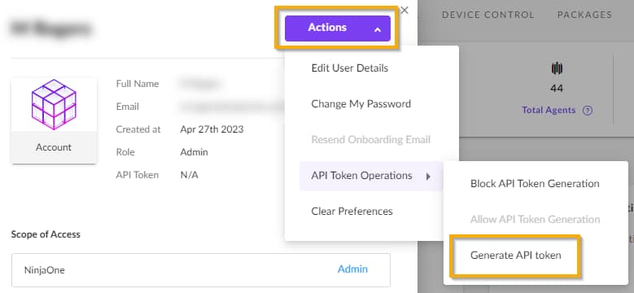The image size is (634, 293).
Task: Expand the API Token Operations submenu arrow
Action: pos(428,176)
